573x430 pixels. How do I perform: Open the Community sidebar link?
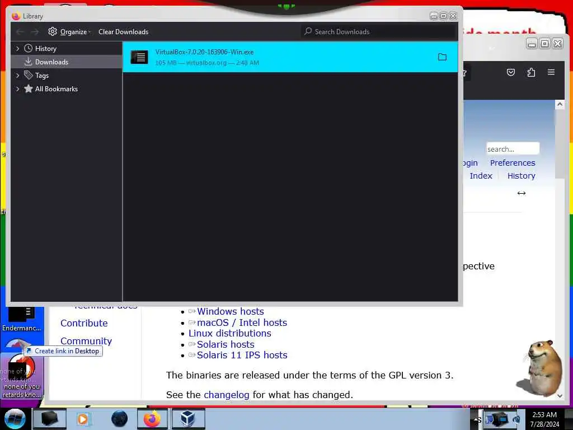[86, 341]
